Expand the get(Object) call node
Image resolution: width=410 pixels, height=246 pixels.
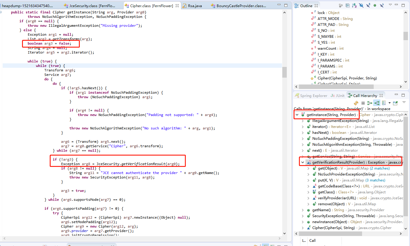click(x=309, y=168)
